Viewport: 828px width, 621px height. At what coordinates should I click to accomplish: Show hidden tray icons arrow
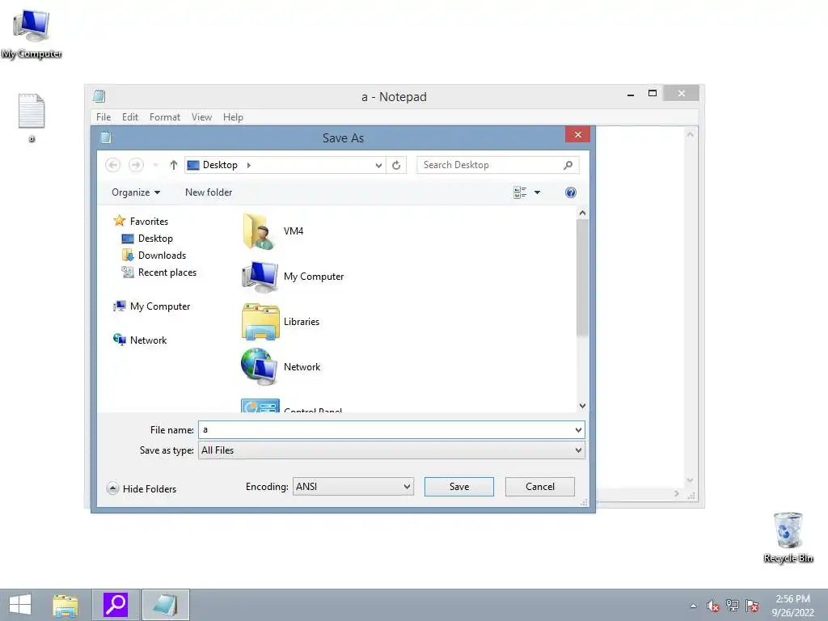pos(693,606)
